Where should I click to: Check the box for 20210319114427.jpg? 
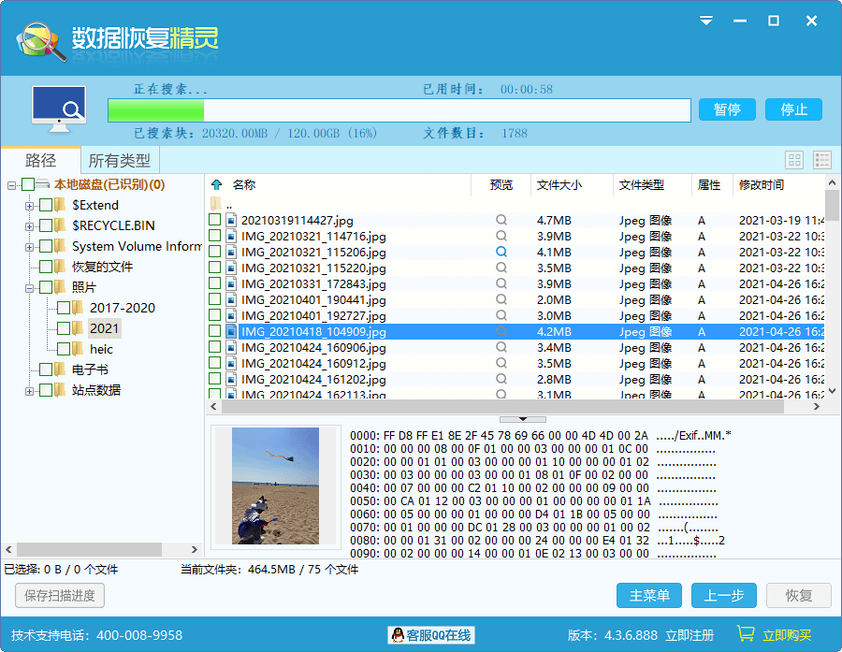coord(215,220)
